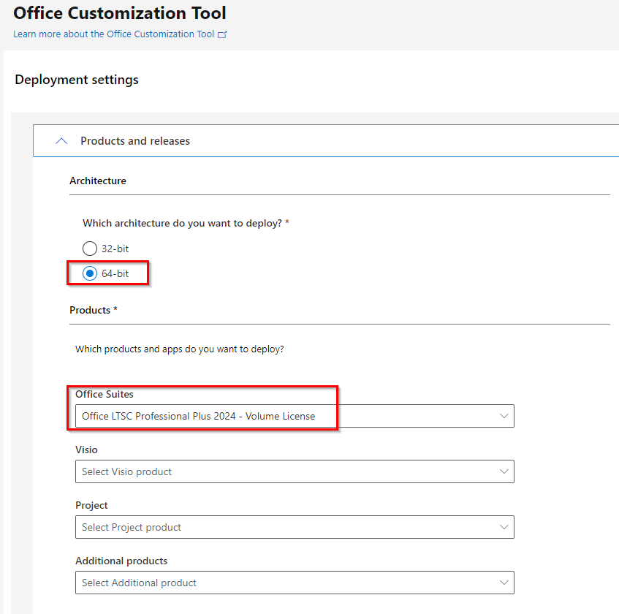619x614 pixels.
Task: Click the 64-bit label text
Action: 115,273
